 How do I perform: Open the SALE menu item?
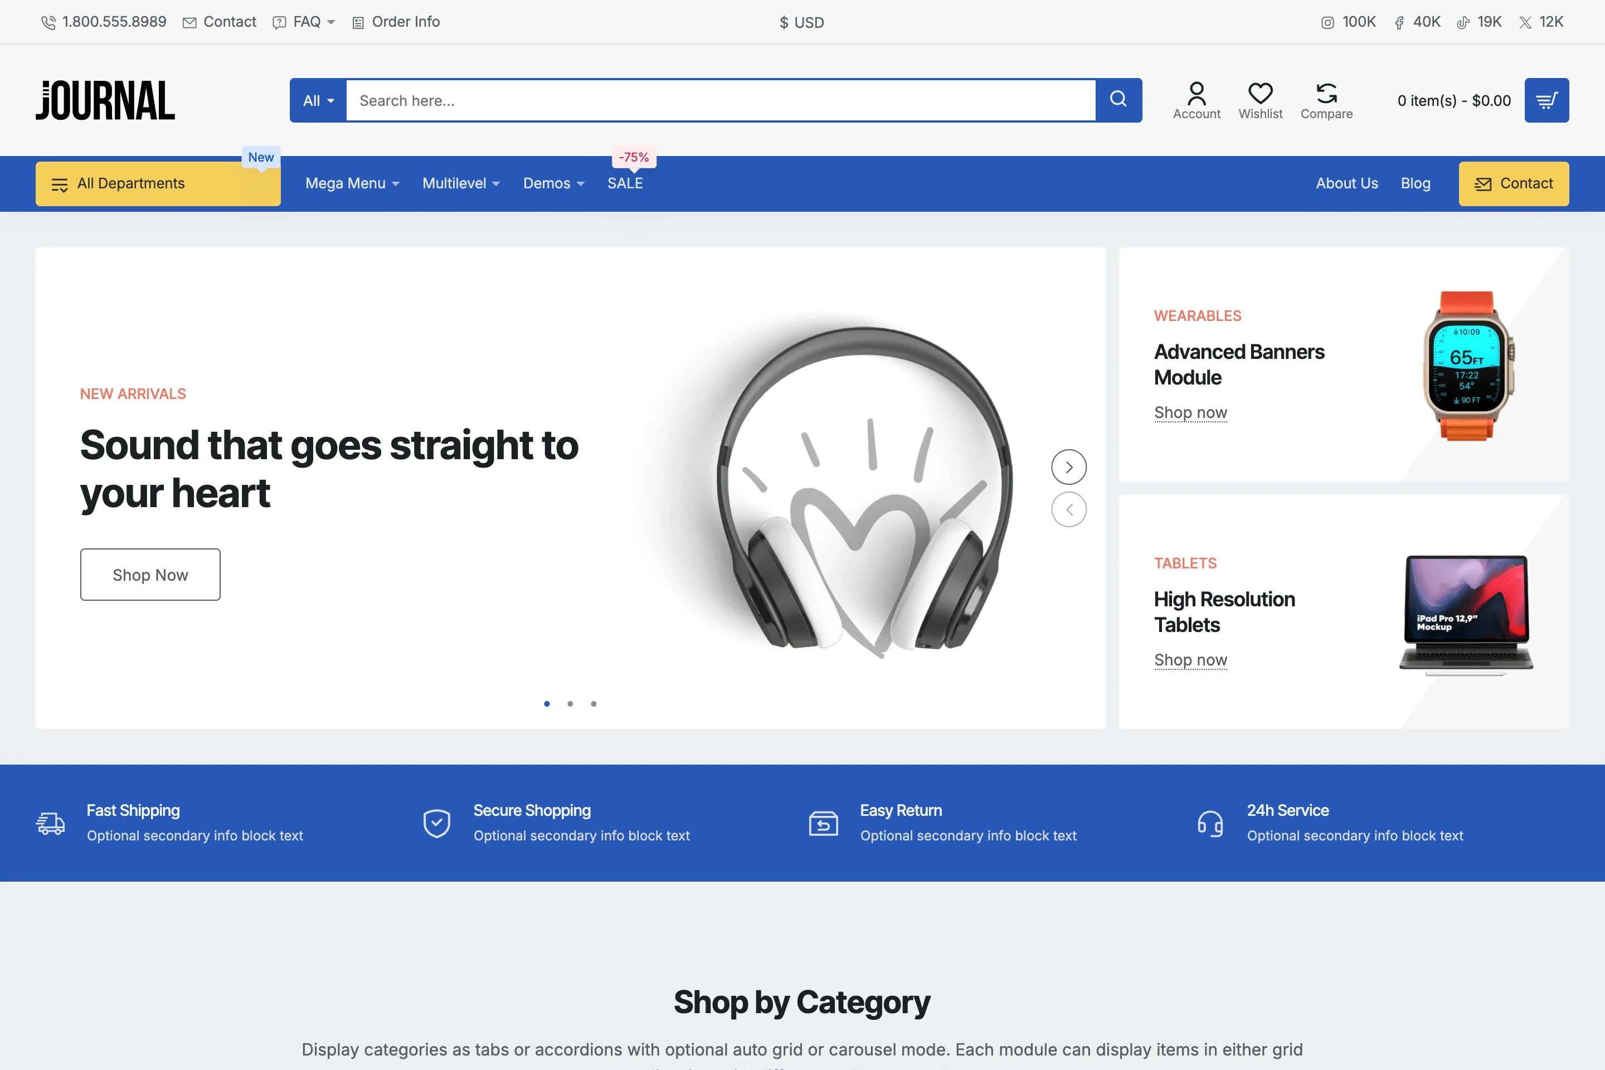pyautogui.click(x=625, y=183)
